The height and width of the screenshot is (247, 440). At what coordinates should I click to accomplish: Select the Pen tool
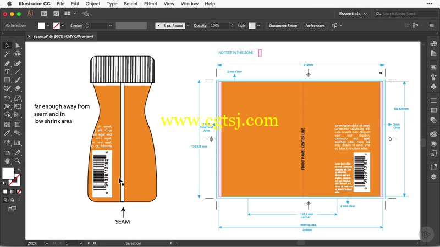tap(7, 64)
